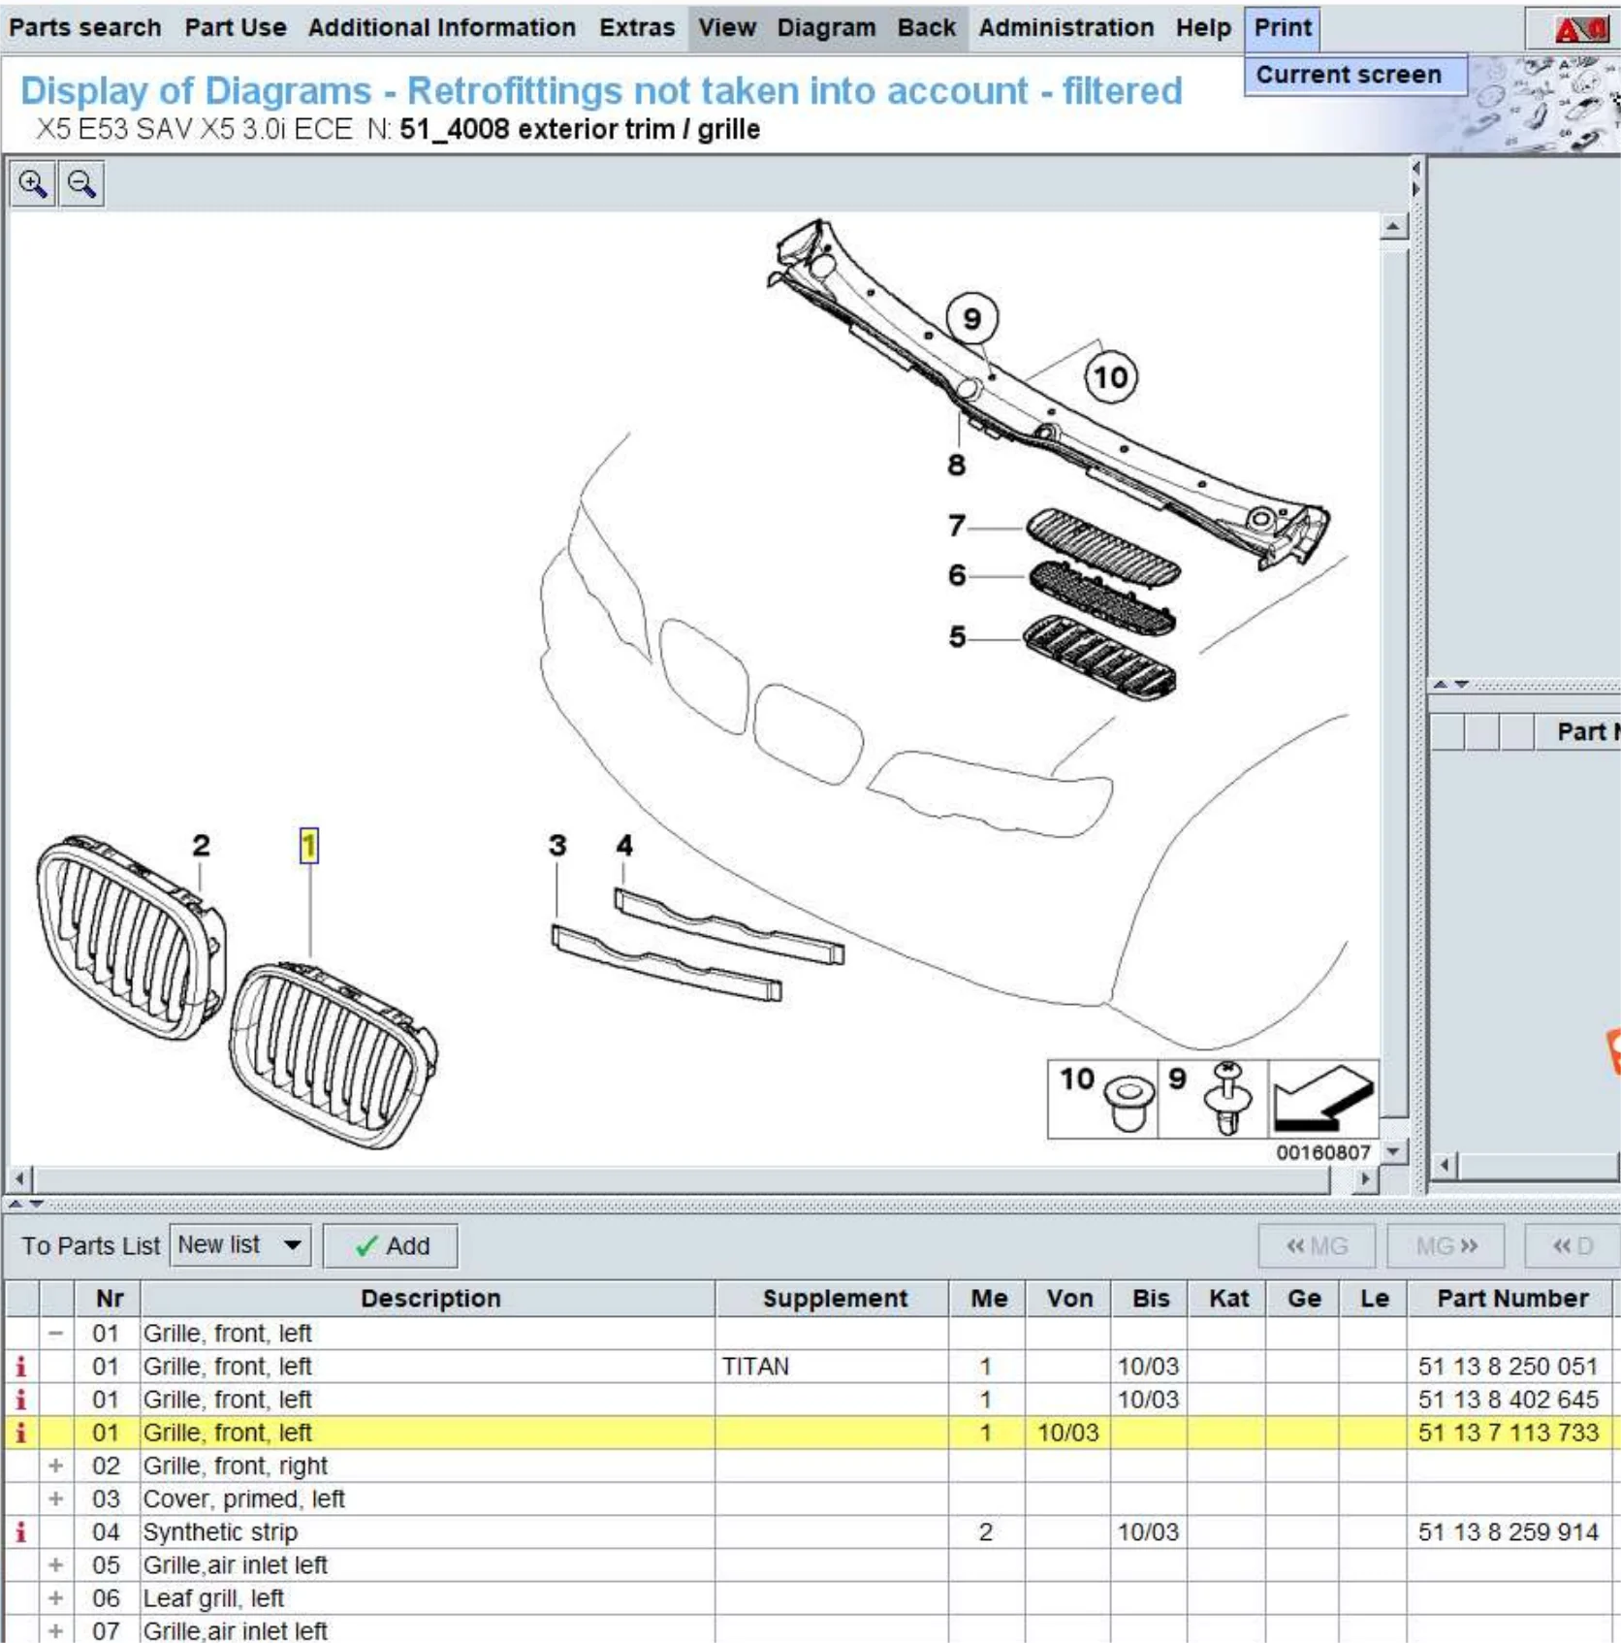Open the Help menu
Image resolution: width=1621 pixels, height=1643 pixels.
click(x=1203, y=27)
